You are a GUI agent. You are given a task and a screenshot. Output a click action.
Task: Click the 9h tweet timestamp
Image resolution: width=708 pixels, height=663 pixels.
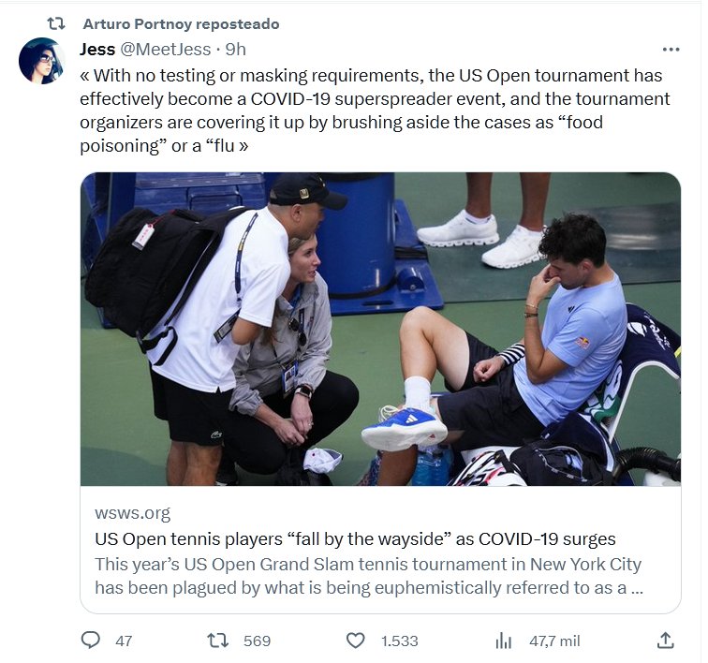[235, 50]
